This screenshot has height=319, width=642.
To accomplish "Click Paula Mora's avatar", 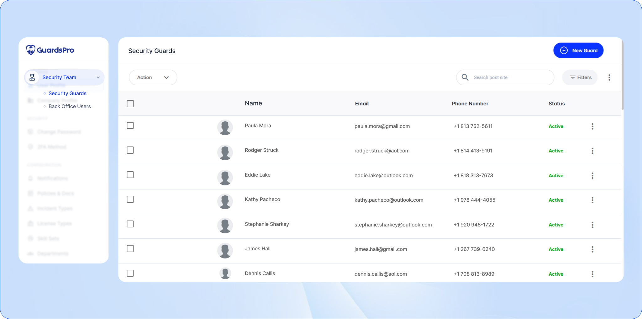I will pyautogui.click(x=225, y=127).
